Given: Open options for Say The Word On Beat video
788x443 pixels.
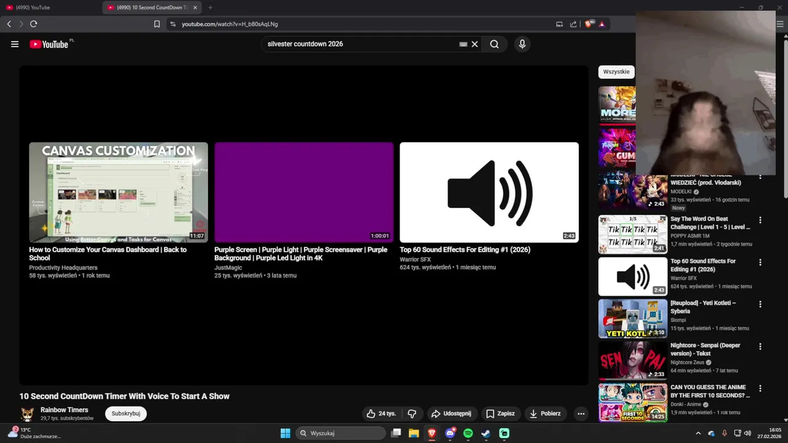Looking at the screenshot, I should [x=760, y=220].
